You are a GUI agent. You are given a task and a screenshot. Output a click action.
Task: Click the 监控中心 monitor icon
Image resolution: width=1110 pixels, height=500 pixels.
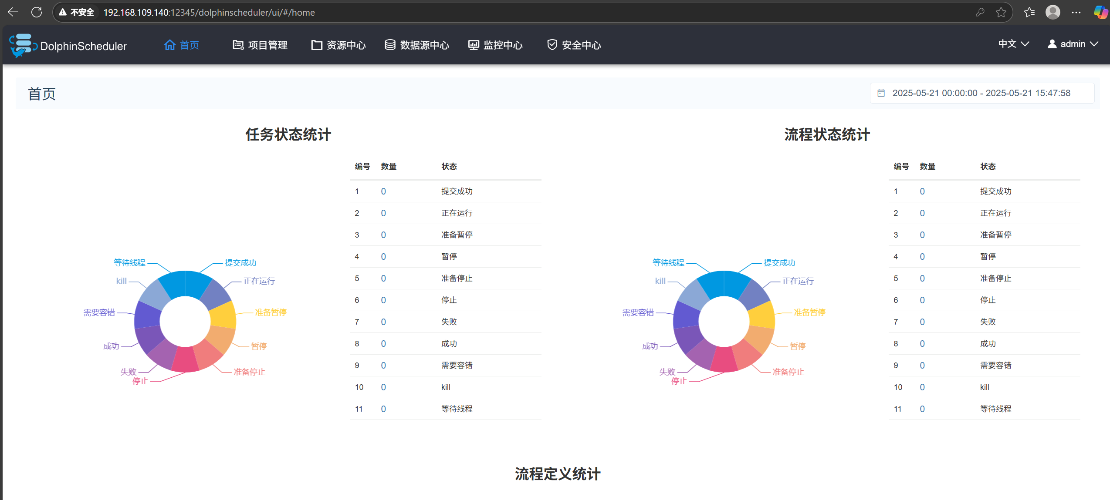pos(474,45)
